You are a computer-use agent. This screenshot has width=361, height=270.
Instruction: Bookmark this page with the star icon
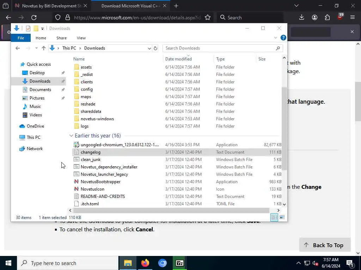(x=207, y=18)
